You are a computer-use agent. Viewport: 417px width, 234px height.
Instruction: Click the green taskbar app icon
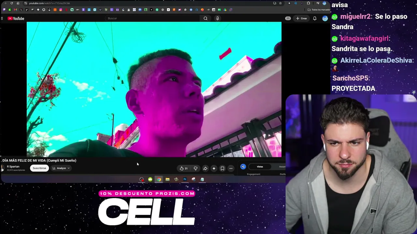click(x=150, y=179)
